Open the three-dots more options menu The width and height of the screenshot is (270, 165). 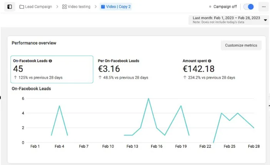tap(263, 7)
